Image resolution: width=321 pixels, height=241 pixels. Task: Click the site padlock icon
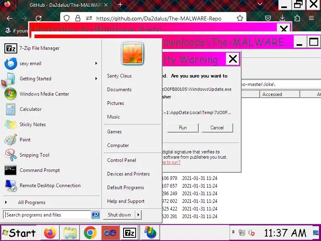tap(78, 18)
